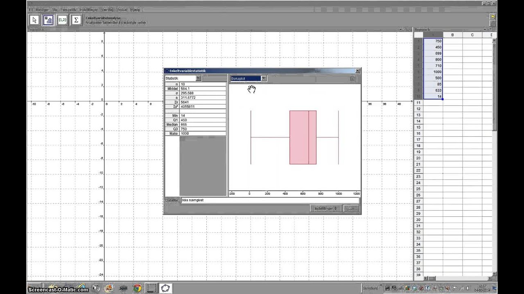524x294 pixels.
Task: Open the Perspektiv menu
Action: (68, 9)
